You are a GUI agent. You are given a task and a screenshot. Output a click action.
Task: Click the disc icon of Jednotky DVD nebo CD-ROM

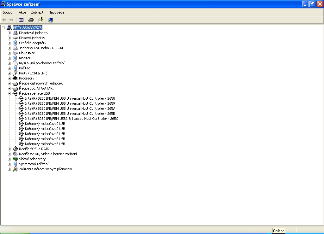(15, 48)
